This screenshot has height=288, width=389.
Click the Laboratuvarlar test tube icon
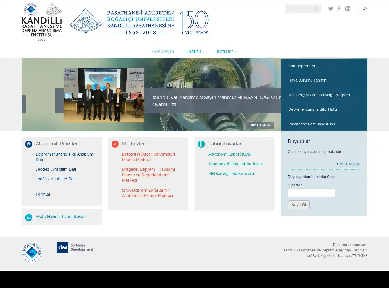201,144
